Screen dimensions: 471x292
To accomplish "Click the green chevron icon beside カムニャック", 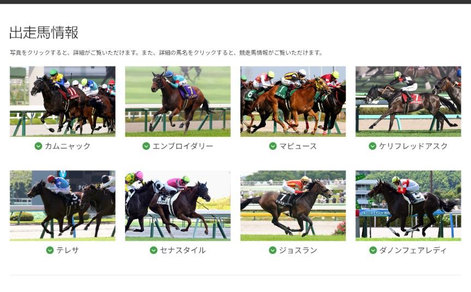I will pyautogui.click(x=38, y=146).
